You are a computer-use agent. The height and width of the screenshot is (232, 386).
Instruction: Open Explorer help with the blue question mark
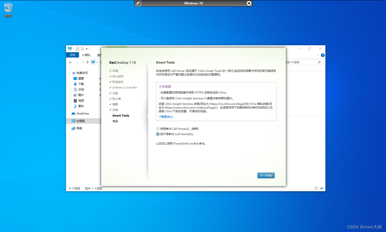323,55
